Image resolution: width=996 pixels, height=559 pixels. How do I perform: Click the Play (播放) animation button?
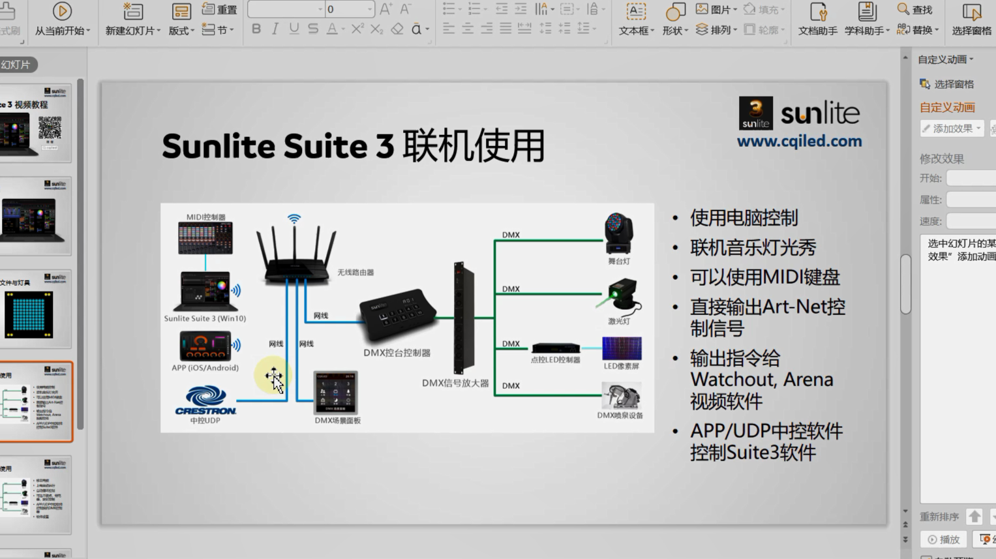pyautogui.click(x=943, y=539)
